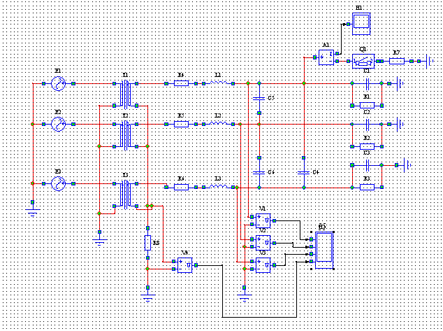Open the selected four-input oscilloscope block

tap(324, 251)
